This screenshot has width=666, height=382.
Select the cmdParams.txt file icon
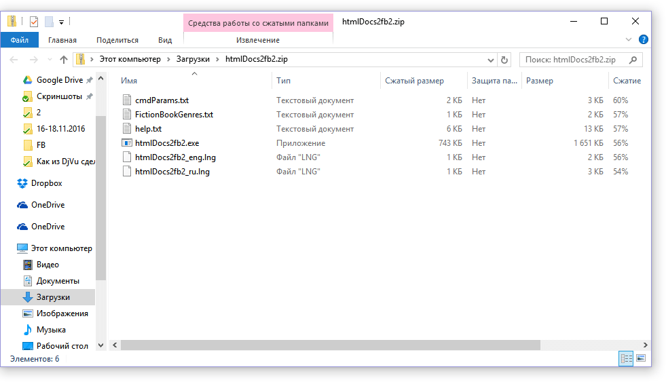pyautogui.click(x=126, y=100)
